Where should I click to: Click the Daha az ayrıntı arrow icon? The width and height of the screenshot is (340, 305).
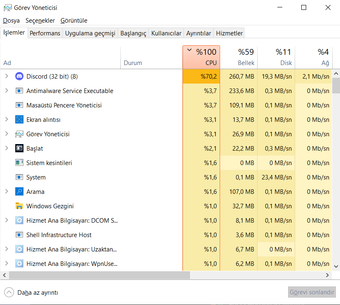click(x=9, y=292)
